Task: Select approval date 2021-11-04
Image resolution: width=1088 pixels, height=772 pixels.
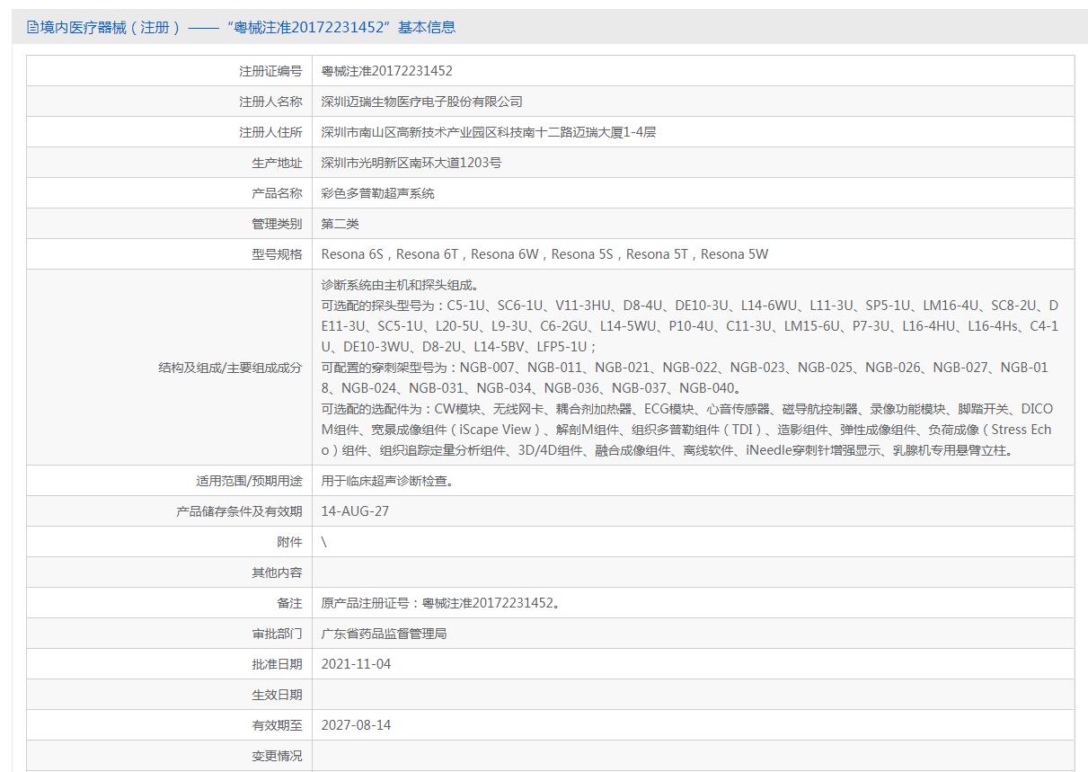Action: pos(357,664)
